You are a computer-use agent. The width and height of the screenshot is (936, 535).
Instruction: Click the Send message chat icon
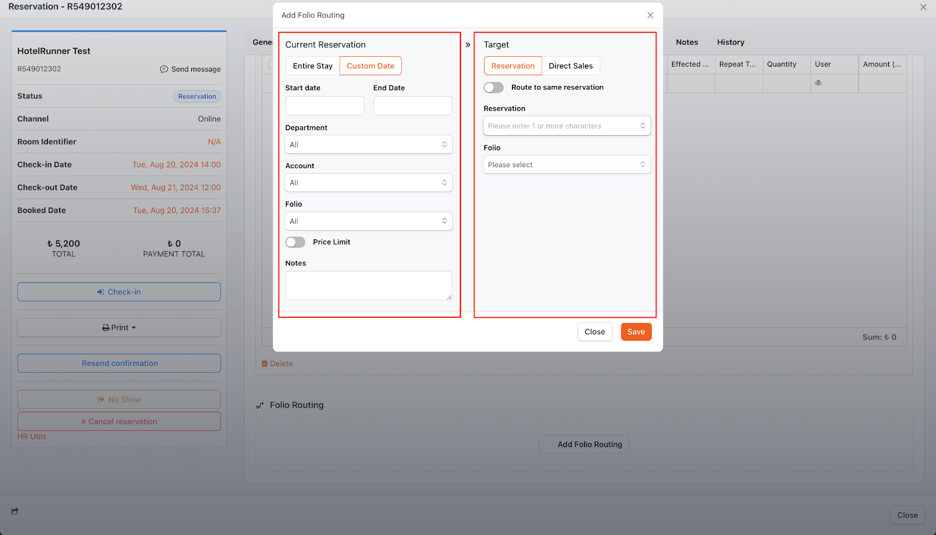tap(164, 69)
